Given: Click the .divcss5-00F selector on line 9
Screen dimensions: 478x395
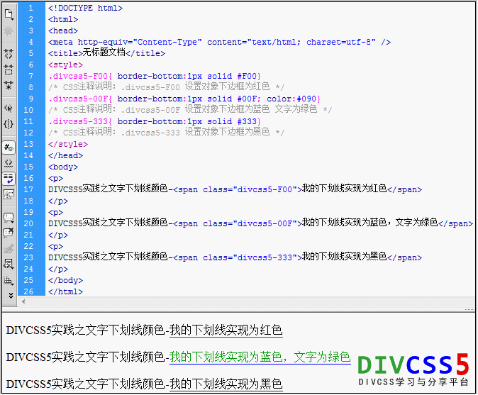Looking at the screenshot, I should click(x=78, y=99).
